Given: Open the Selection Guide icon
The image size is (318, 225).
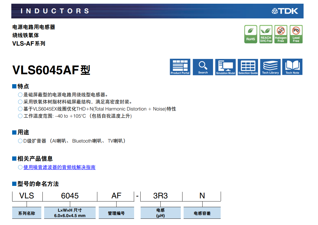Looking at the screenshot, I should 248,67.
